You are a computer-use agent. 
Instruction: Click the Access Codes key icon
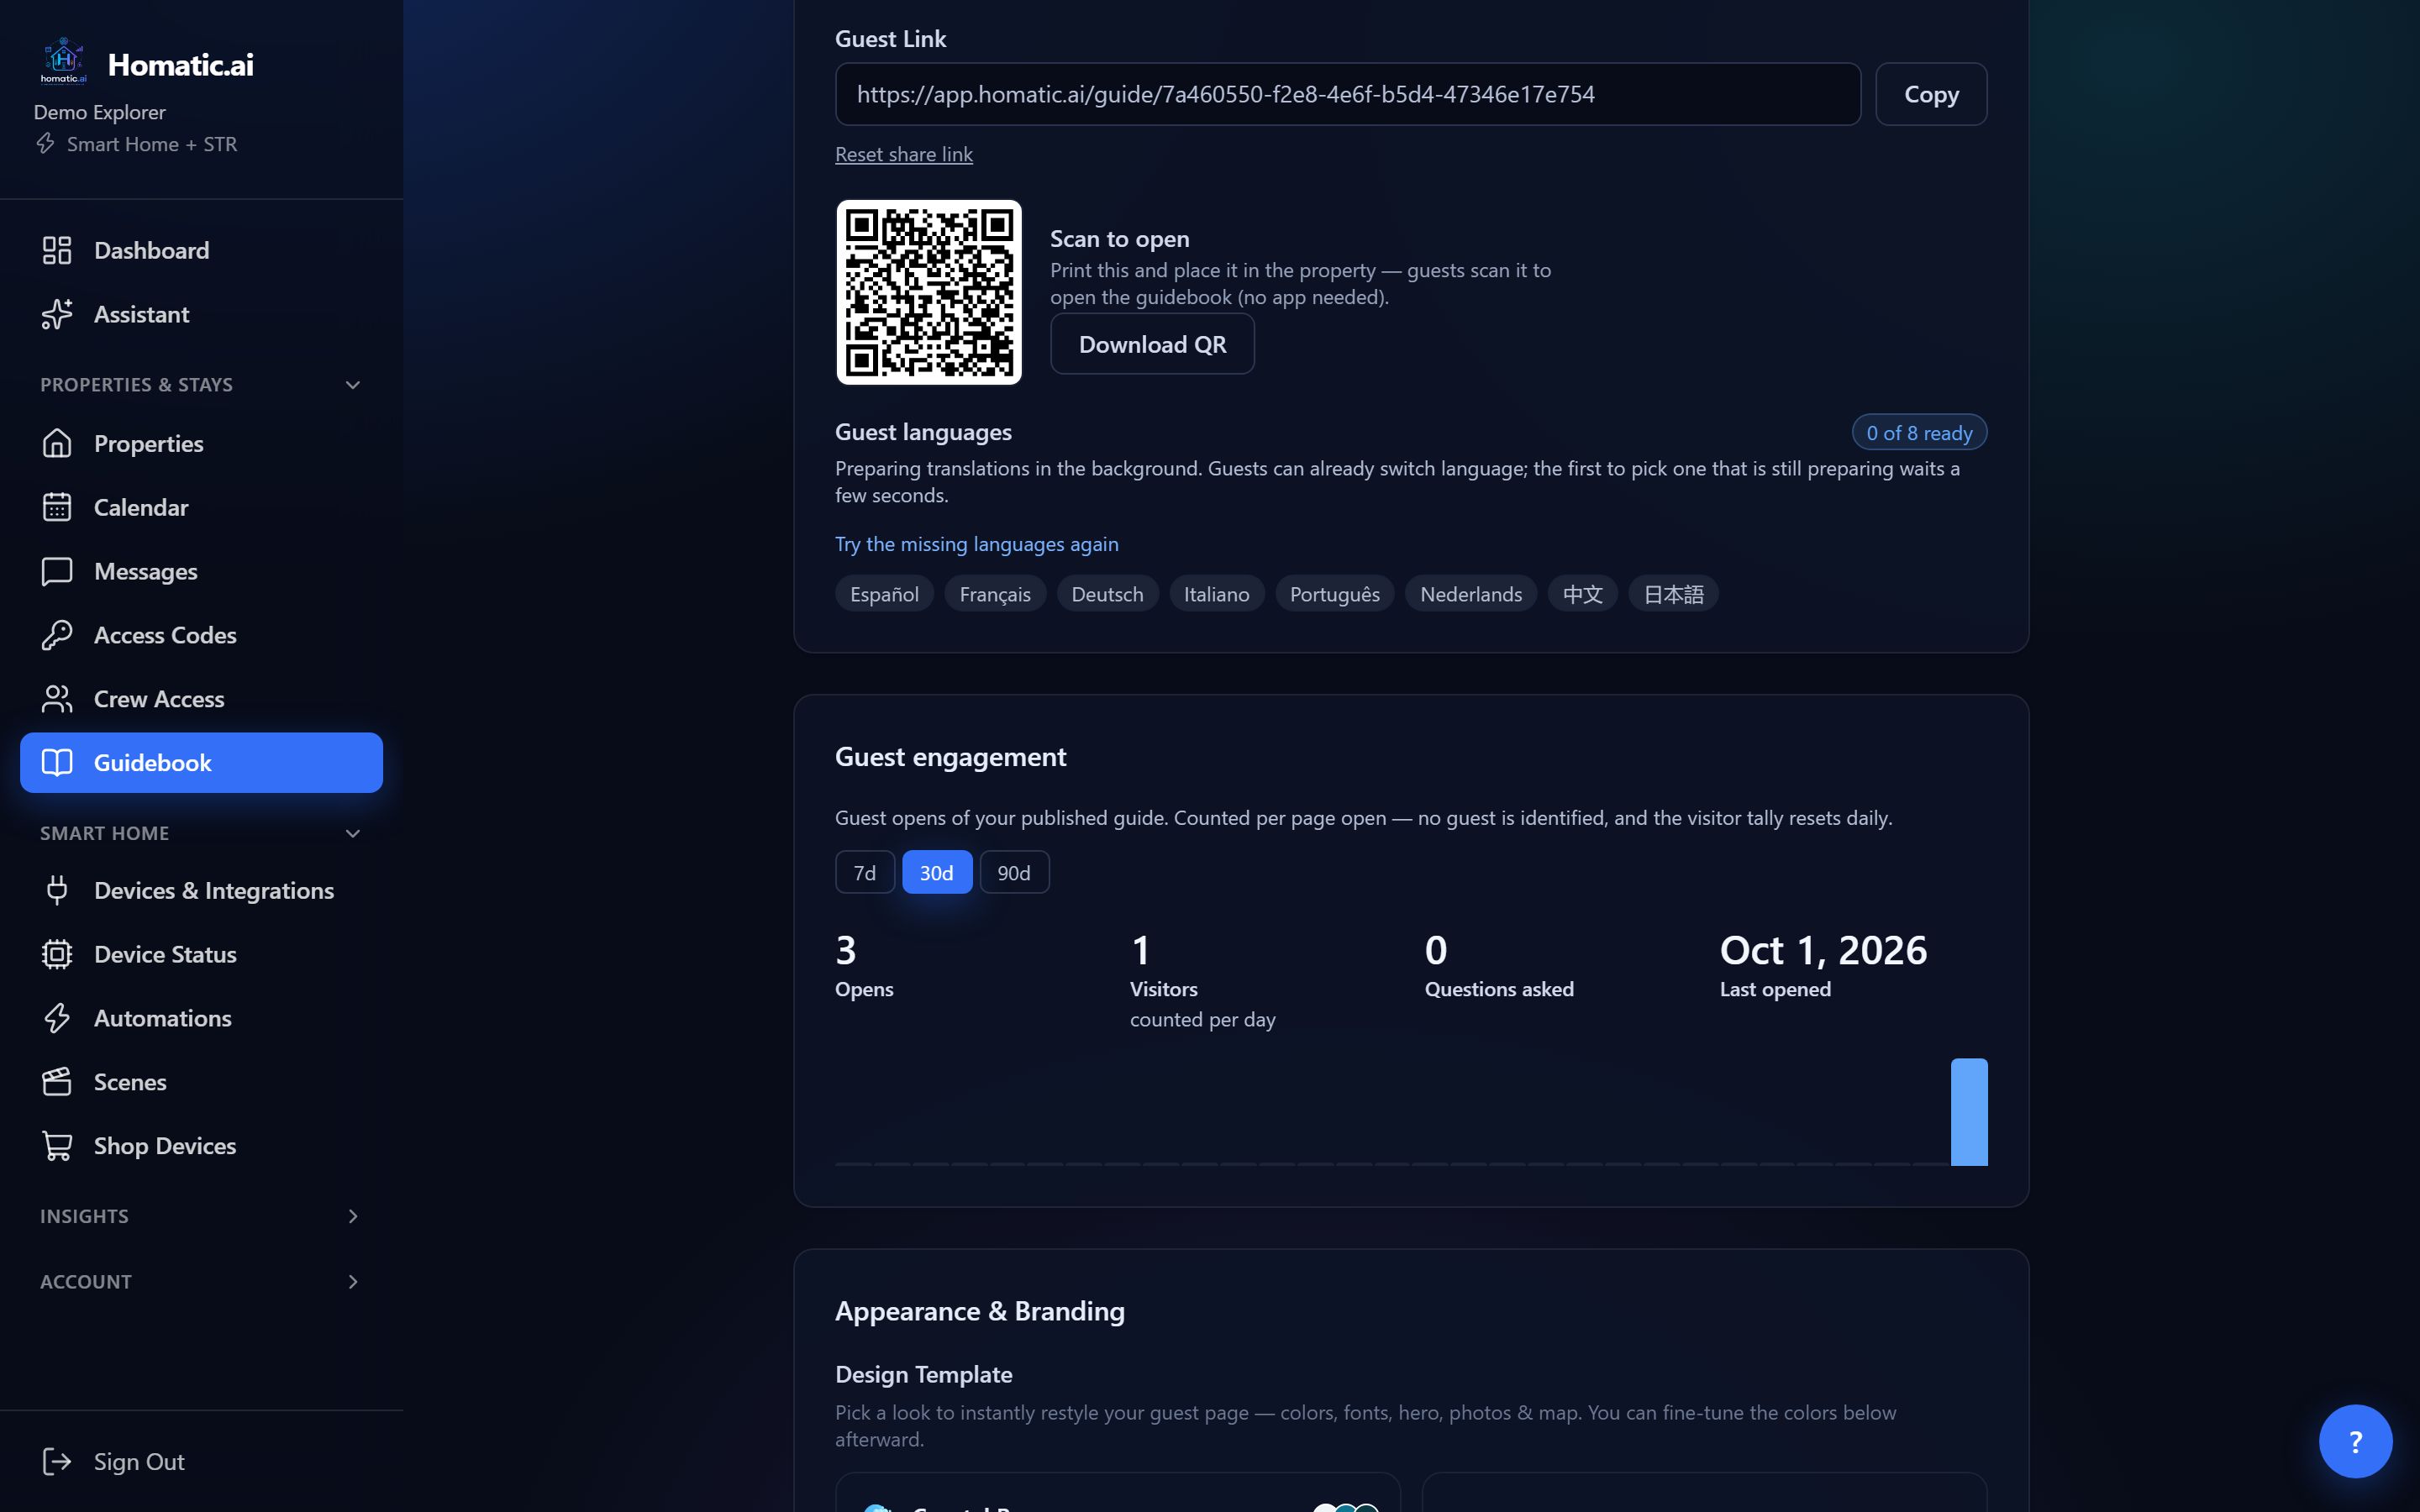pyautogui.click(x=57, y=635)
